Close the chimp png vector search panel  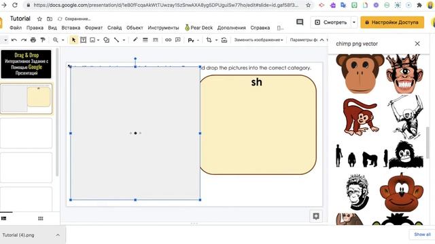417,43
